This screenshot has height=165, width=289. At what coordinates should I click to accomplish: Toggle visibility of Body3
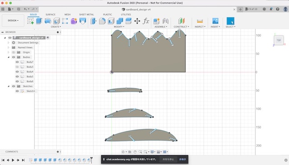(17, 67)
